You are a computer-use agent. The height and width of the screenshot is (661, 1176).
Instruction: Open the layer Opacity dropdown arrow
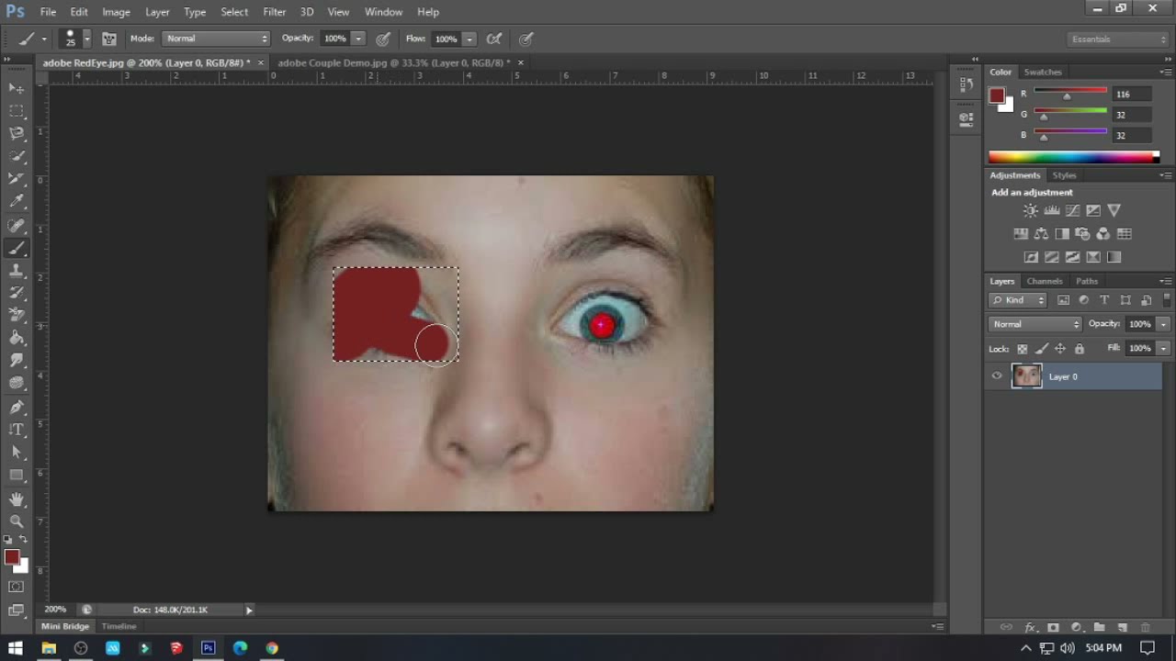tap(1163, 324)
